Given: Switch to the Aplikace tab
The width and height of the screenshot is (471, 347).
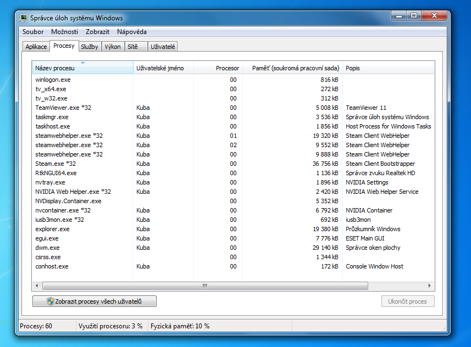Looking at the screenshot, I should tap(36, 47).
